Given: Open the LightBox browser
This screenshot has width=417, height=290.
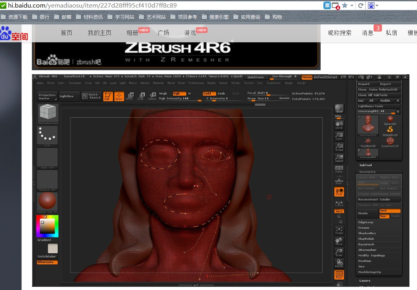Looking at the screenshot, I should point(66,96).
